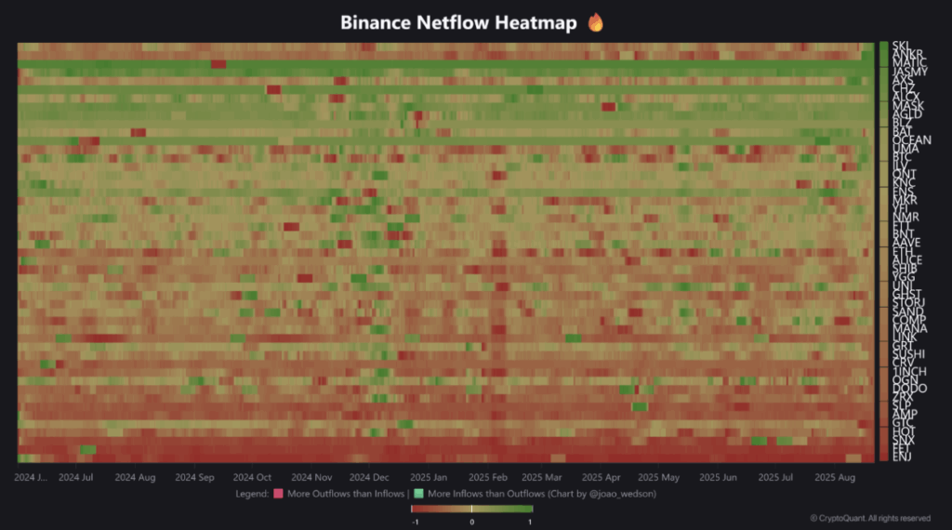Click the red-to-green color scale bar

pyautogui.click(x=471, y=509)
